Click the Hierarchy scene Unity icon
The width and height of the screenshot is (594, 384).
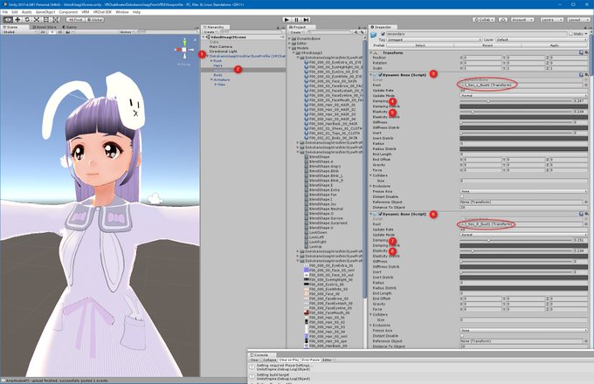[208, 37]
